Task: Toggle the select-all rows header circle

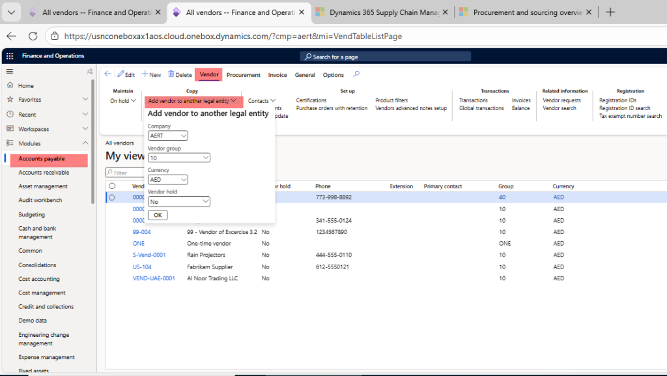Action: (x=112, y=186)
